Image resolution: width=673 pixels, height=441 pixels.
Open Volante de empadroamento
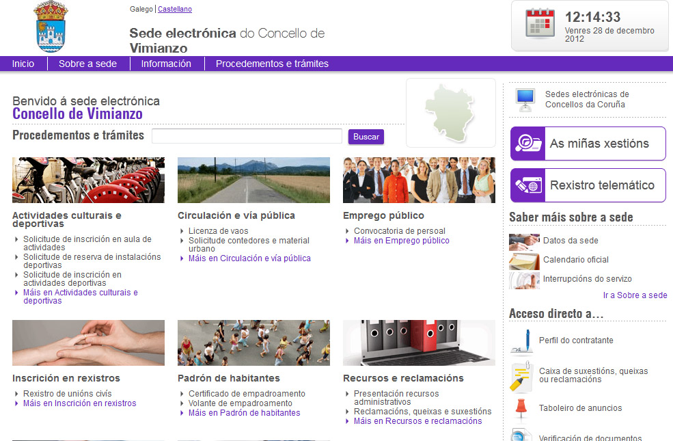[241, 403]
